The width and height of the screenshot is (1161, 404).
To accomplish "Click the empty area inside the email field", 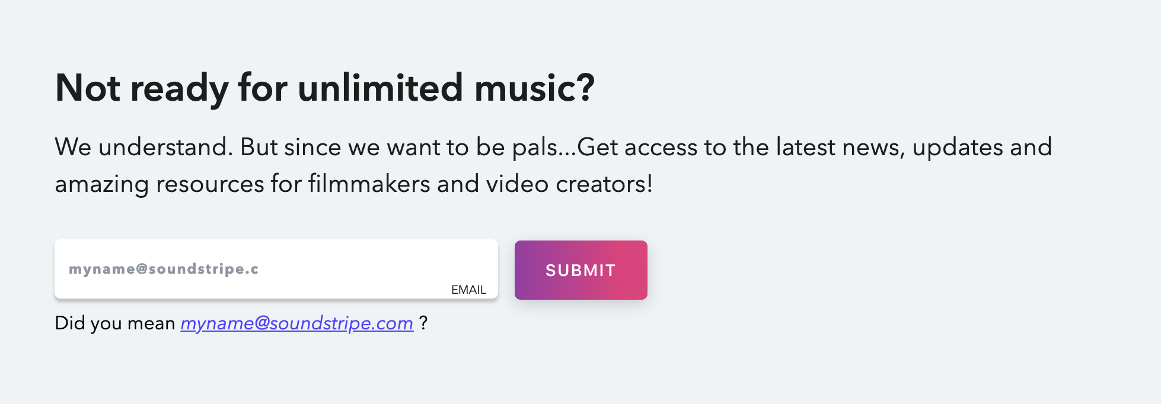I will 379,269.
